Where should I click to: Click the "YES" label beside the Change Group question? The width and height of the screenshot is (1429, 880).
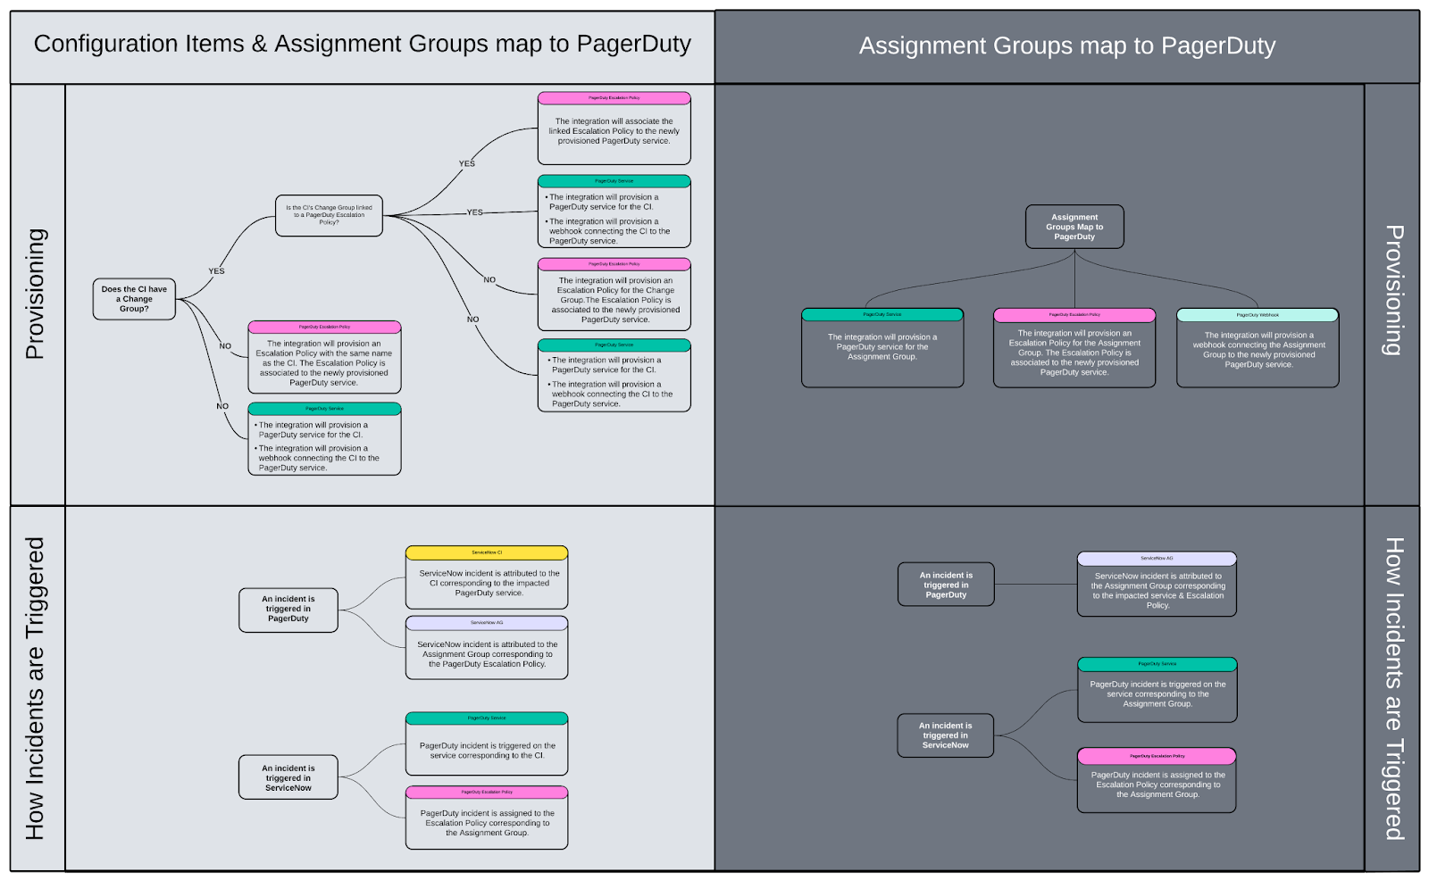click(216, 271)
